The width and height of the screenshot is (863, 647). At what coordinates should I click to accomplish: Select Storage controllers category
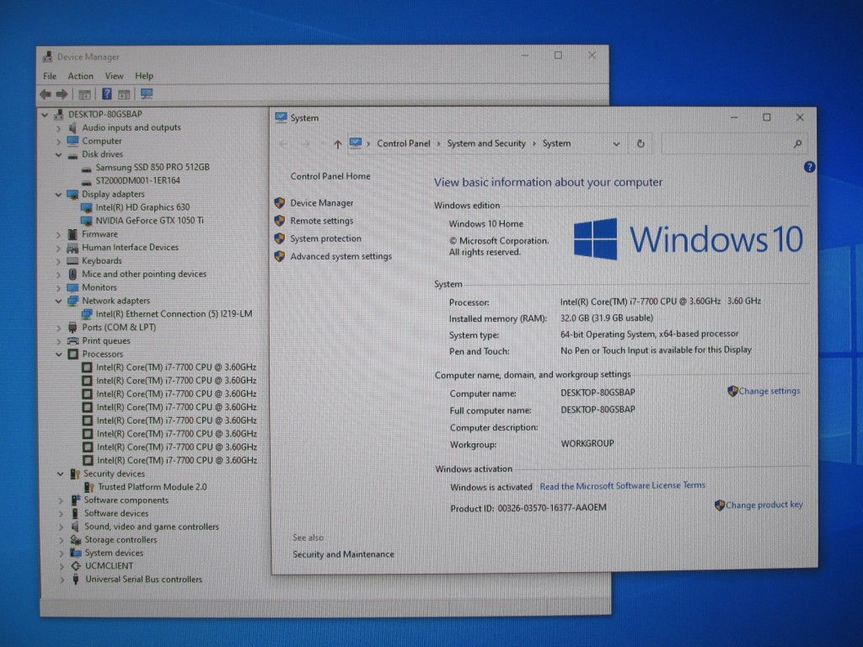(x=121, y=540)
